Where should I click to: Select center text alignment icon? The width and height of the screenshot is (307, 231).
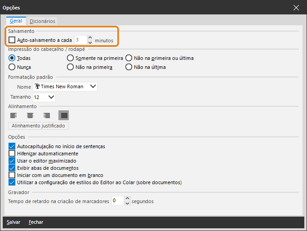click(30, 115)
